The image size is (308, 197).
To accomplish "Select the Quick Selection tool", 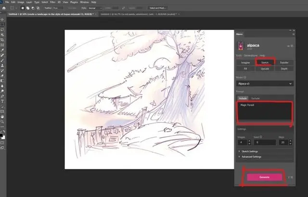I will [2, 35].
